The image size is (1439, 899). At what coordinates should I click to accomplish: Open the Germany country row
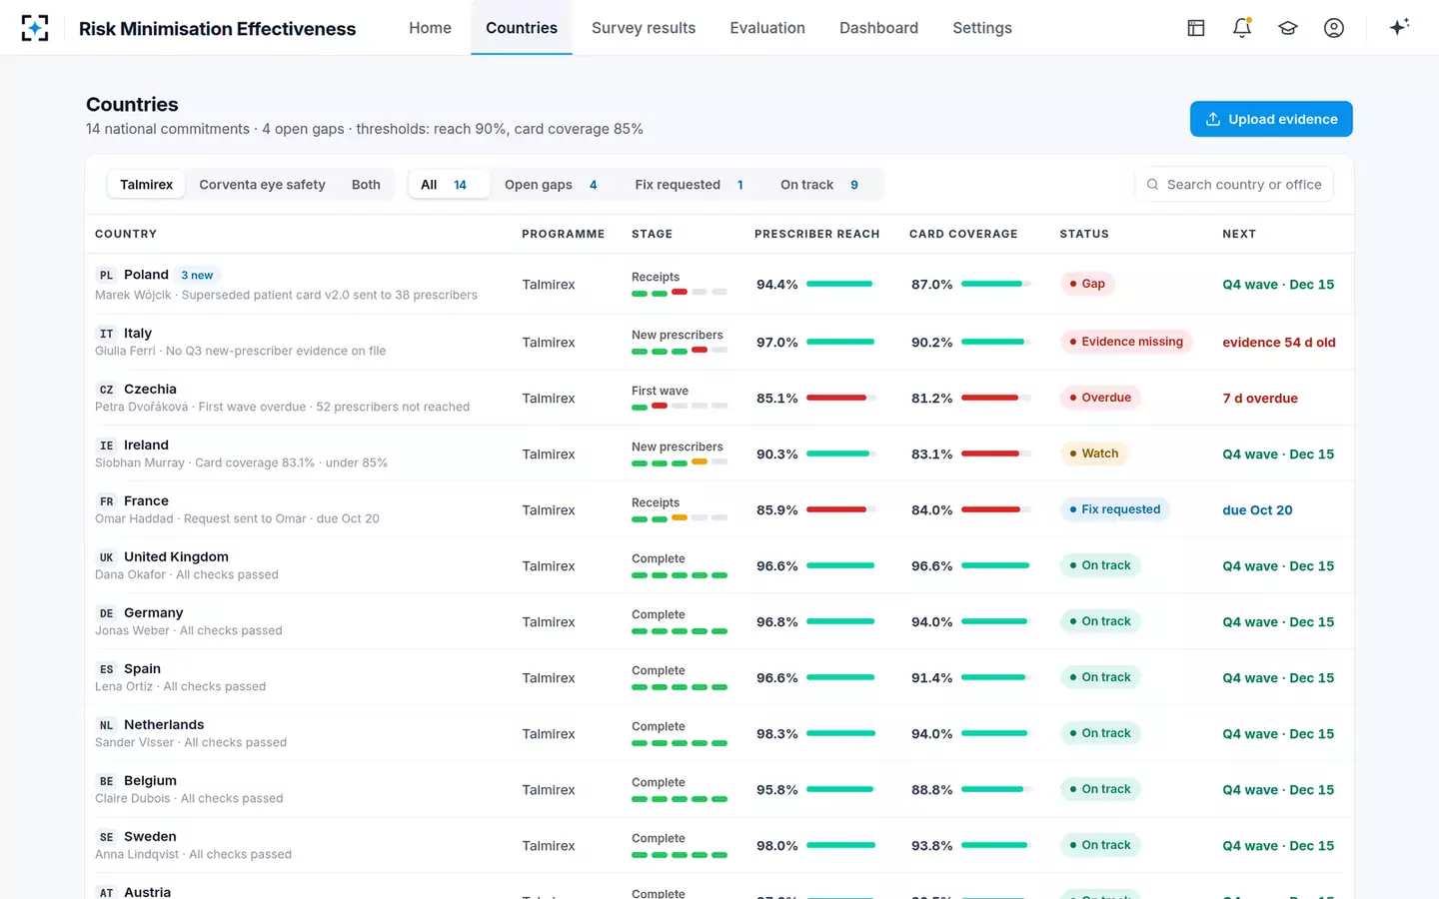[x=719, y=621]
